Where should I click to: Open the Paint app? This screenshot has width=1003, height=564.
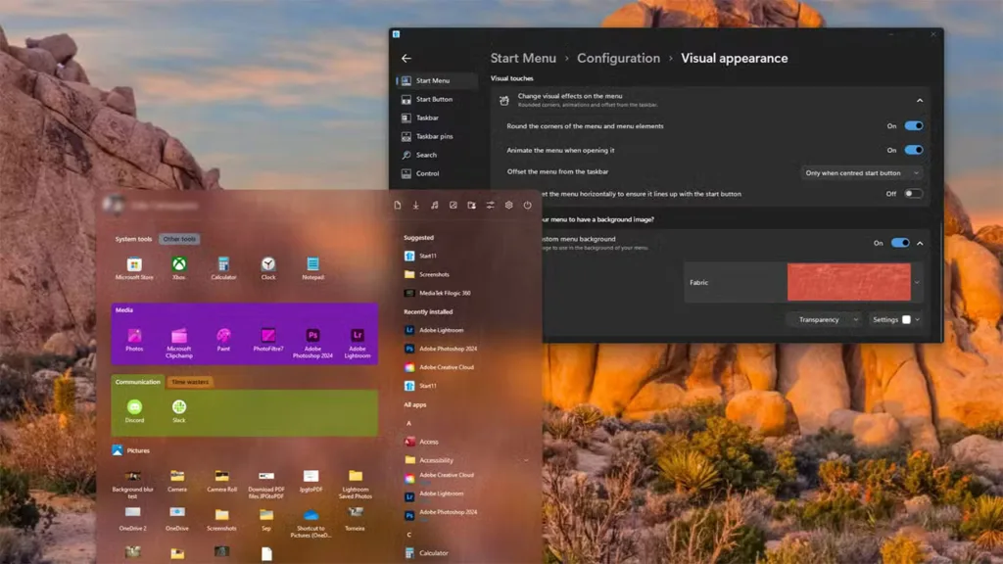(x=223, y=340)
